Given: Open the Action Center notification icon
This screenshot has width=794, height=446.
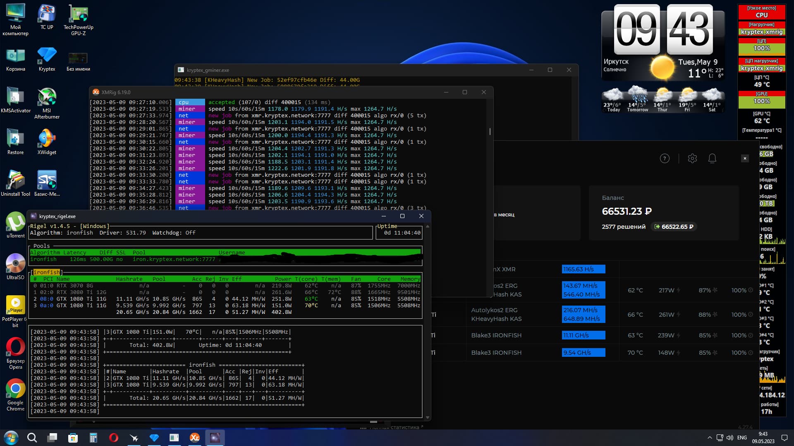Looking at the screenshot, I should [x=784, y=438].
